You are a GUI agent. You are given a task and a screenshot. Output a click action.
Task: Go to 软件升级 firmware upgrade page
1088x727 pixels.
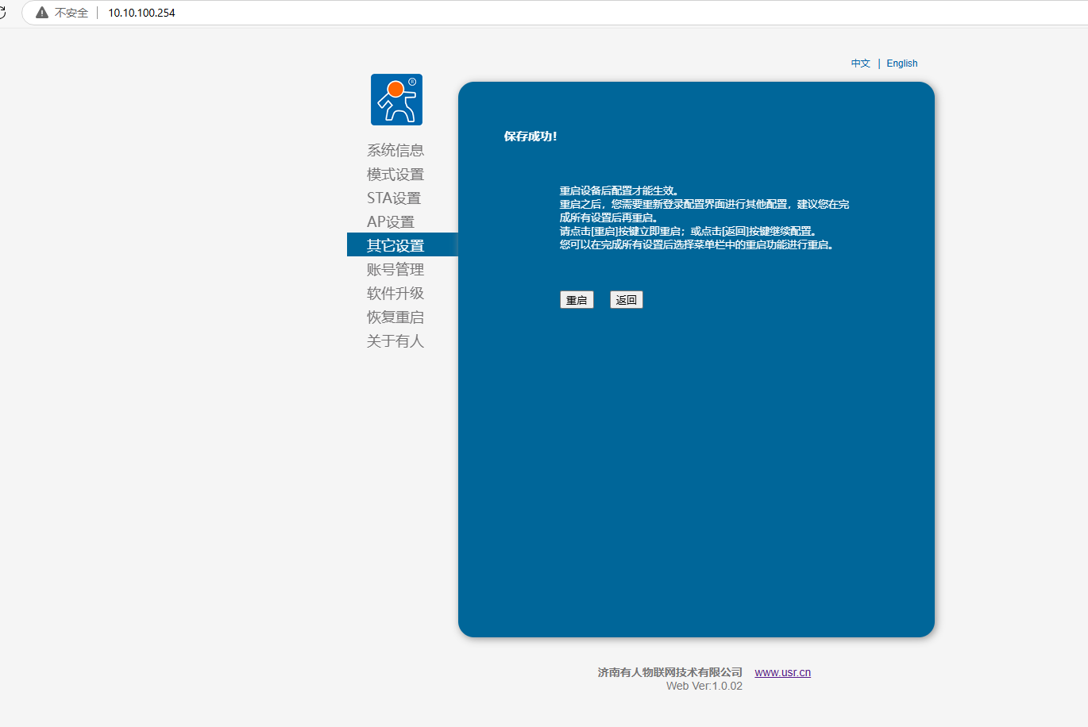tap(395, 293)
